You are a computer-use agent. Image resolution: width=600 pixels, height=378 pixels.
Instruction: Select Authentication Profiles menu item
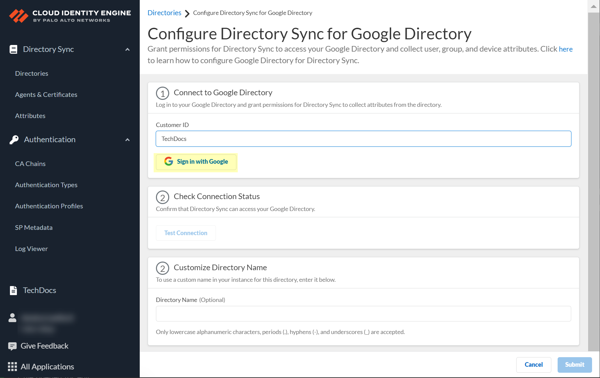pos(49,206)
